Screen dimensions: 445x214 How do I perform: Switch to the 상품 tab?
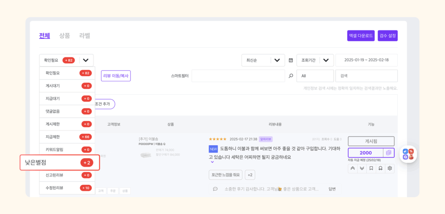coord(64,36)
